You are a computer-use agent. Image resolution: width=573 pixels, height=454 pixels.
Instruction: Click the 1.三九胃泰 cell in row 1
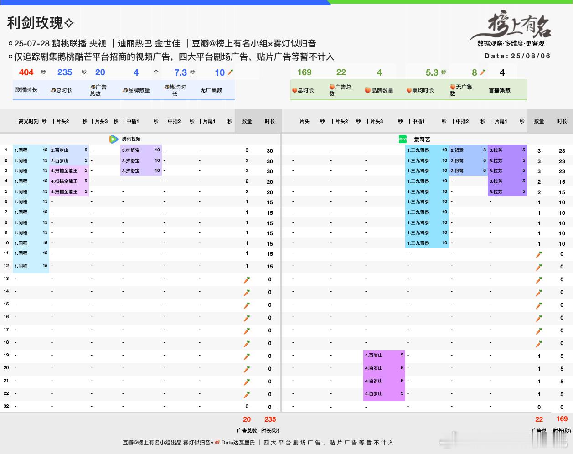coord(427,150)
